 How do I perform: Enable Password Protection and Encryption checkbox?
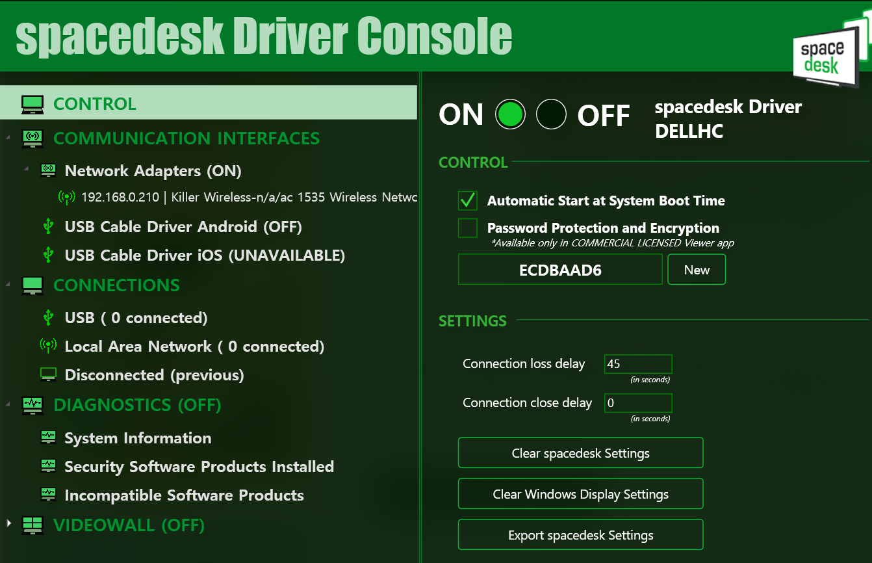point(468,228)
